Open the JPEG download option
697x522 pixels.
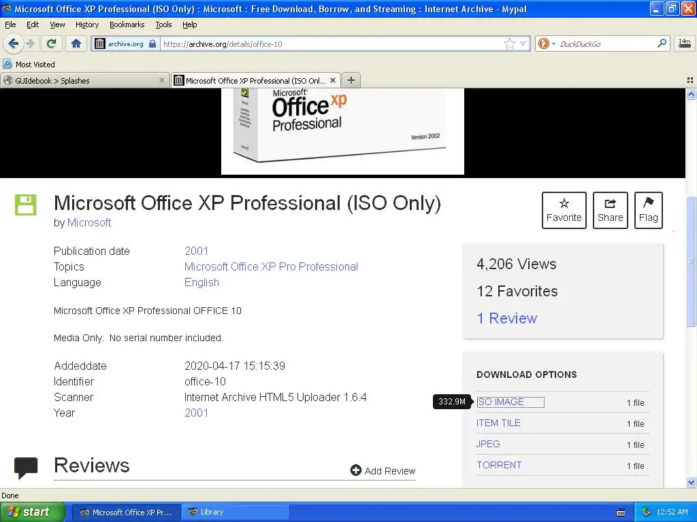pos(488,444)
